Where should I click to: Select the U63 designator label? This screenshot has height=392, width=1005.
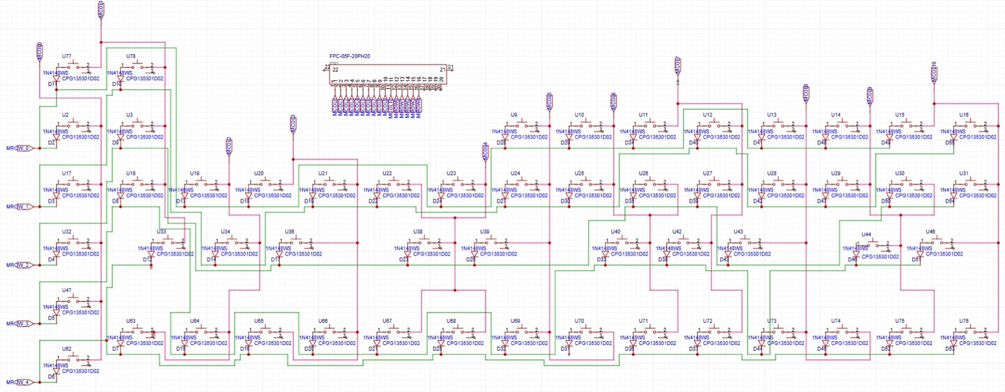tap(131, 321)
